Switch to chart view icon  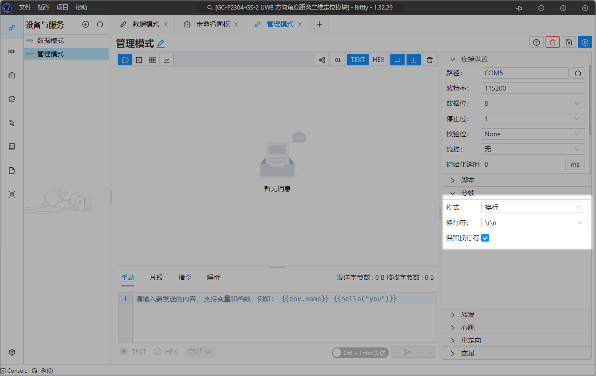167,60
